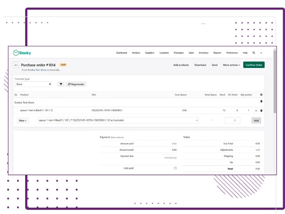
Task: Click the Product column header
Action: point(24,95)
